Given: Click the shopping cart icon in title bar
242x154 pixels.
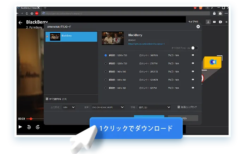Looking at the screenshot, I should (x=195, y=8).
